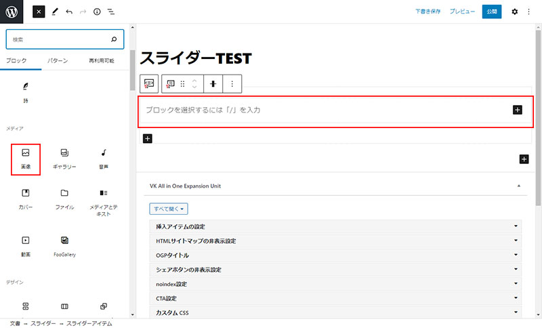Select the 画像 (Image) block

pyautogui.click(x=26, y=159)
